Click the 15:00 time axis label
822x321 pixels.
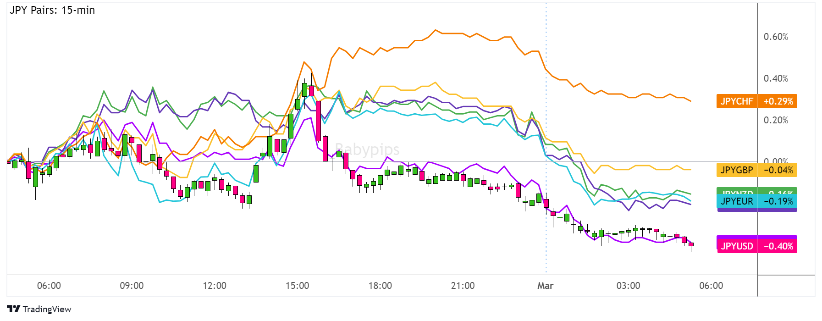(297, 286)
